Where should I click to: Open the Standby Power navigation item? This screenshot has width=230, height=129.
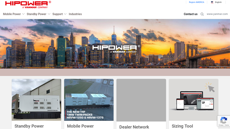[37, 14]
